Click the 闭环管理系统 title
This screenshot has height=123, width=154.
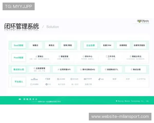22,26
